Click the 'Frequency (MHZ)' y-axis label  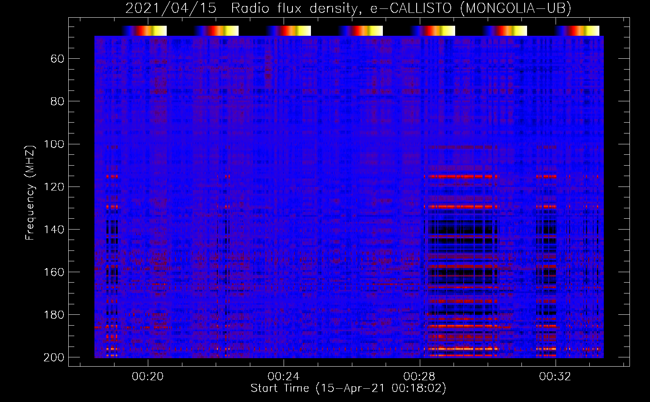pos(30,193)
